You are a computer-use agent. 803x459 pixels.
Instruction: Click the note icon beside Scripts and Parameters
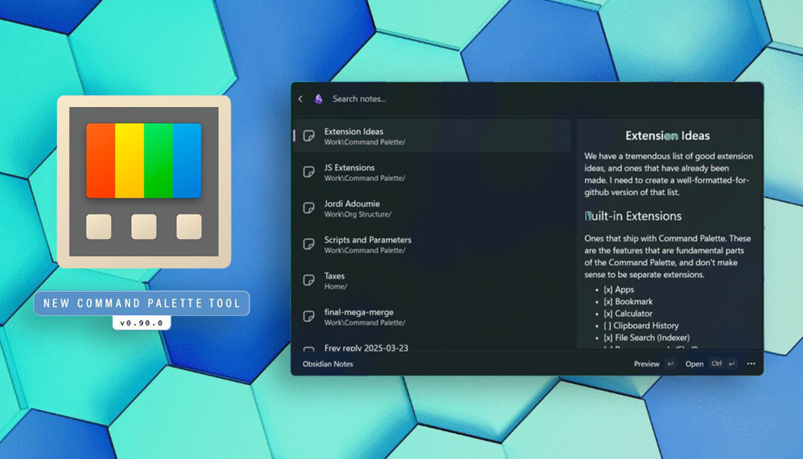tap(308, 244)
